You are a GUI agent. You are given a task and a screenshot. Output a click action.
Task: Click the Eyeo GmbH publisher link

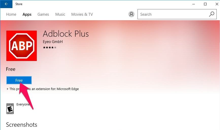(53, 42)
